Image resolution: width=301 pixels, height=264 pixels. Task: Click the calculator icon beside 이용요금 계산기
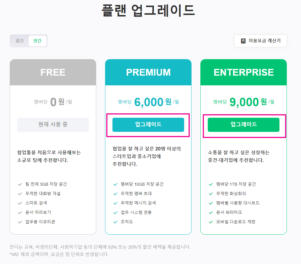tap(243, 41)
